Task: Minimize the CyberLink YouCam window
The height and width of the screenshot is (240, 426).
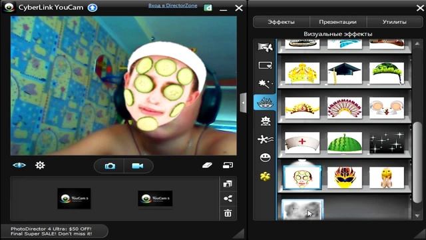Action: pos(224,9)
